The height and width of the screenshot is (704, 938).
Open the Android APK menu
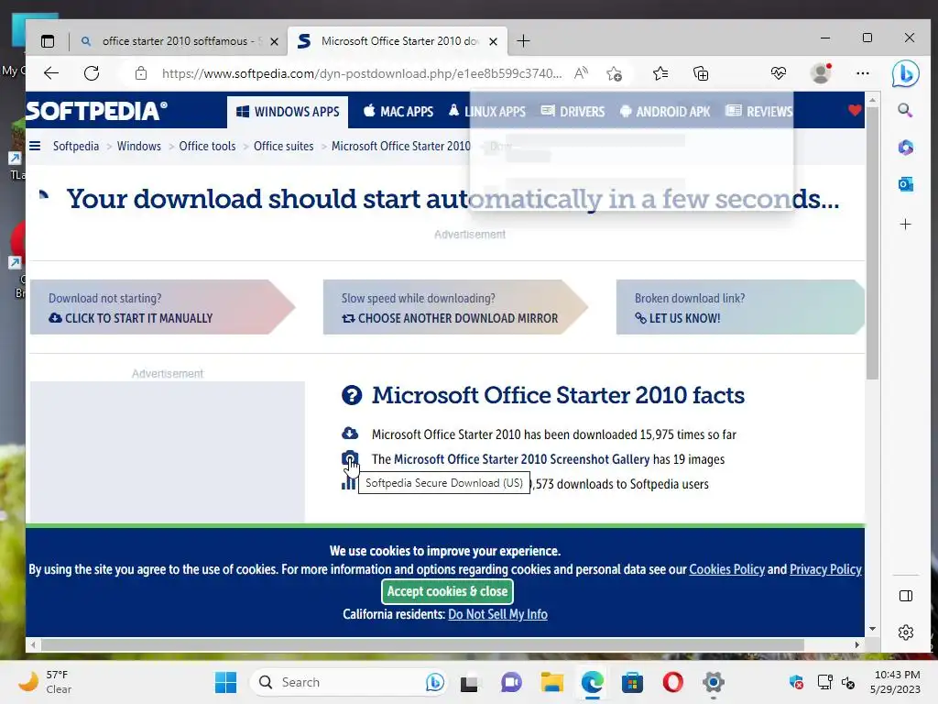(665, 112)
